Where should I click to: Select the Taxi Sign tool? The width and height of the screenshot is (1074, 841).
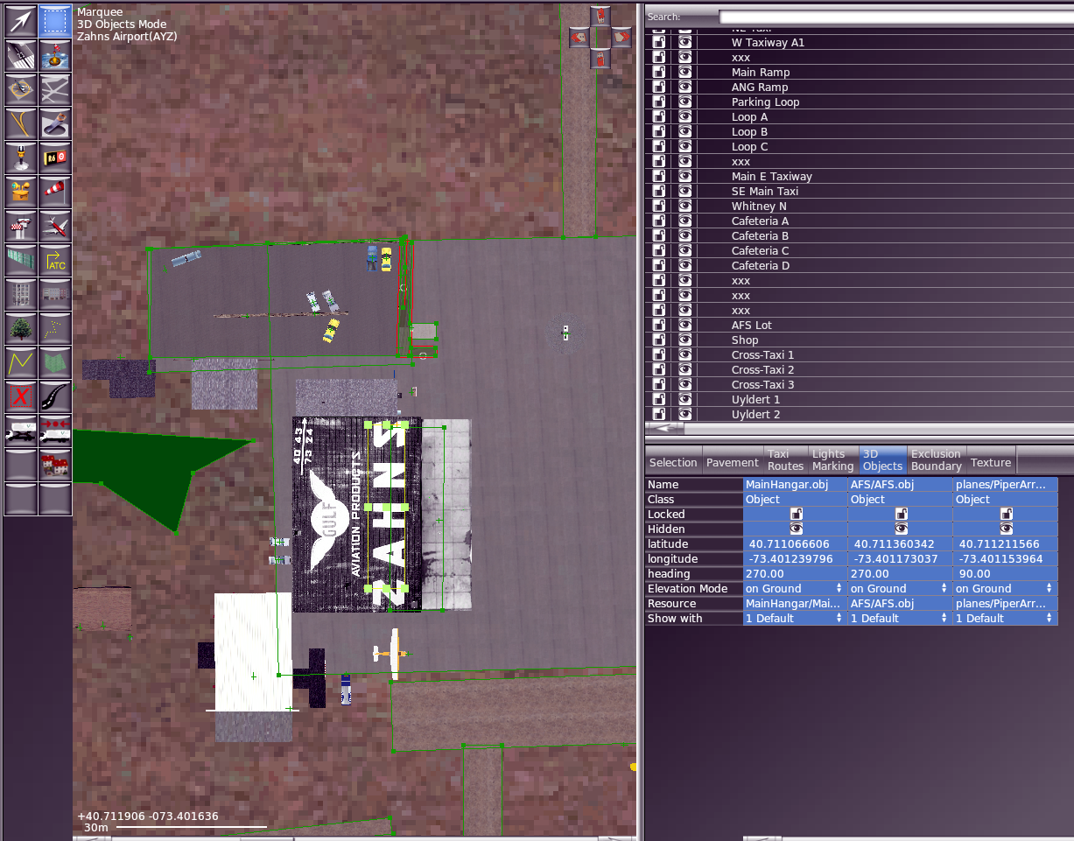point(55,158)
